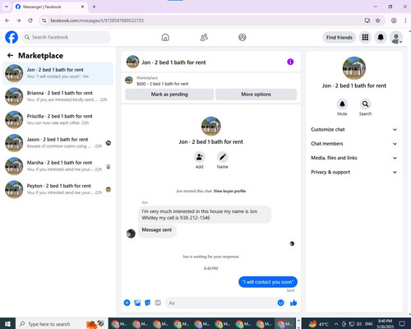
Task: Click Name edit pencil icon
Action: (223, 157)
